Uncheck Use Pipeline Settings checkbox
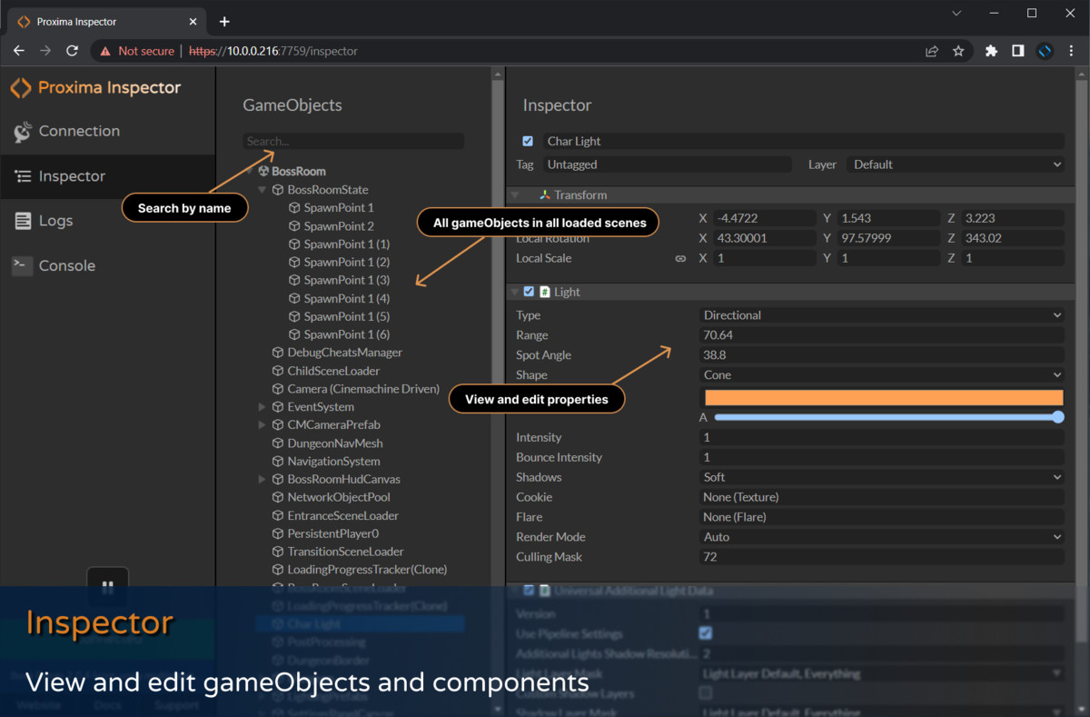Image resolution: width=1090 pixels, height=717 pixels. (706, 632)
